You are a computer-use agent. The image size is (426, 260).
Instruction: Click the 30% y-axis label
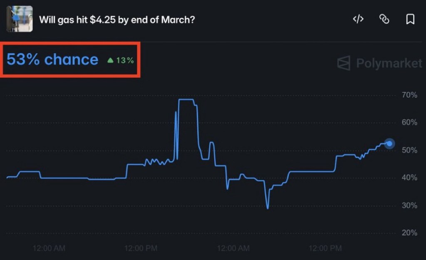click(x=409, y=205)
